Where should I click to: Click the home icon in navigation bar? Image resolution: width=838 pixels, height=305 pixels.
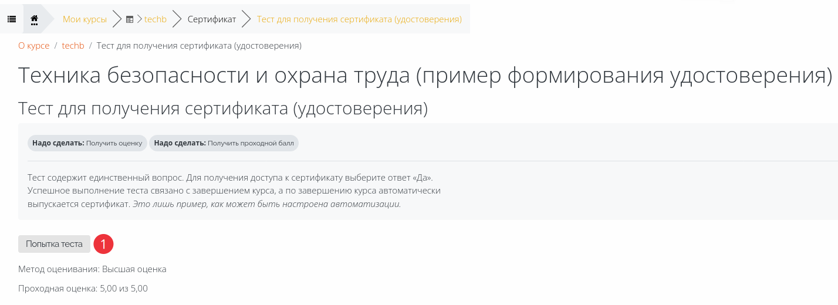(34, 19)
